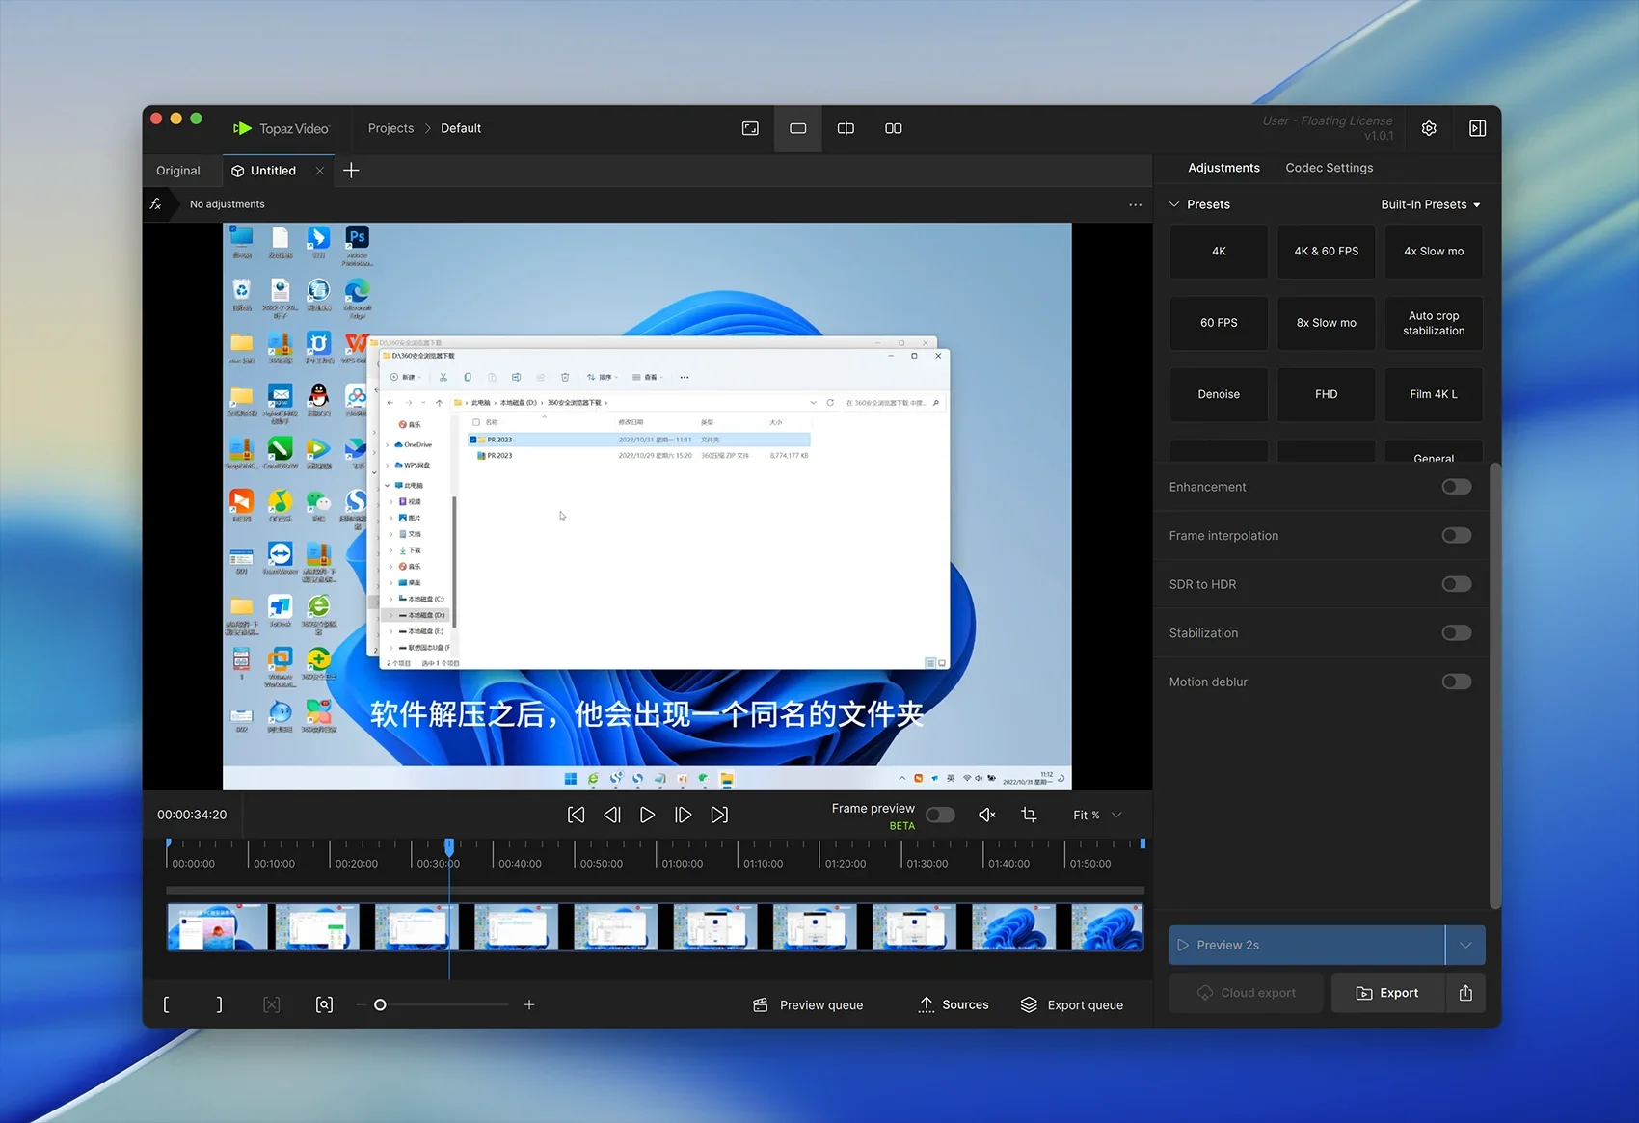Open share icon next to Export
Viewport: 1639px width, 1123px height.
[x=1465, y=993]
